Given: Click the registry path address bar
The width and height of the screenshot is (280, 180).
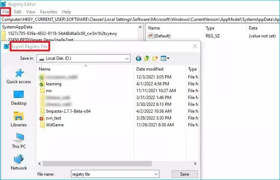Looking at the screenshot, I should coord(140,19).
